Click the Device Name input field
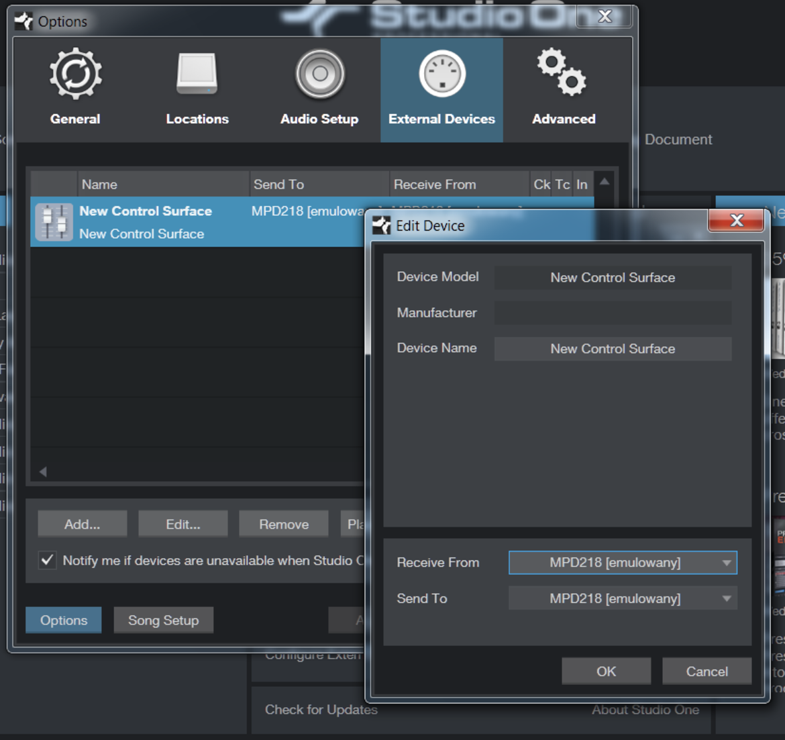 click(x=613, y=348)
